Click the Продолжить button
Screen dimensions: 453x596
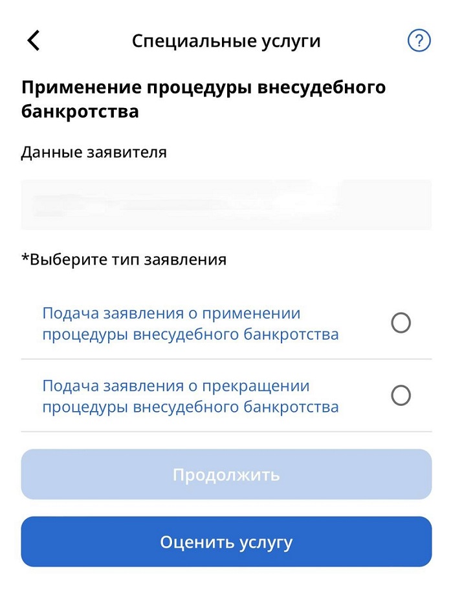(226, 474)
